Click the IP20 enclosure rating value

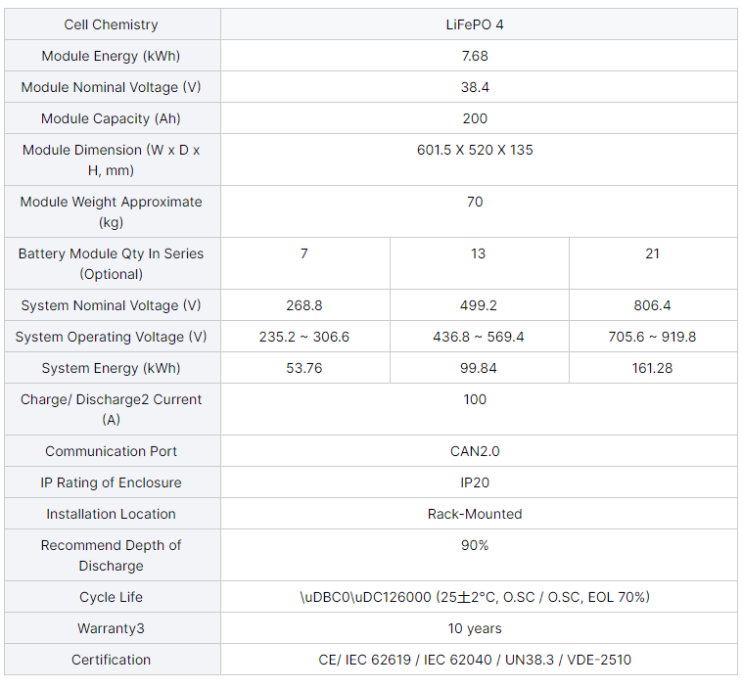pyautogui.click(x=475, y=482)
